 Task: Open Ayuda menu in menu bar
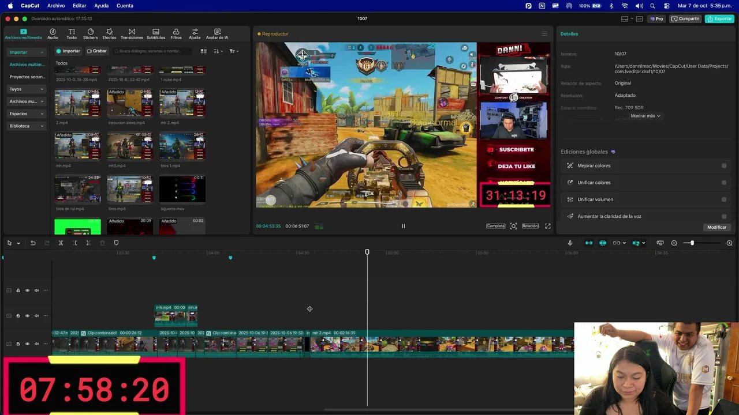tap(102, 6)
